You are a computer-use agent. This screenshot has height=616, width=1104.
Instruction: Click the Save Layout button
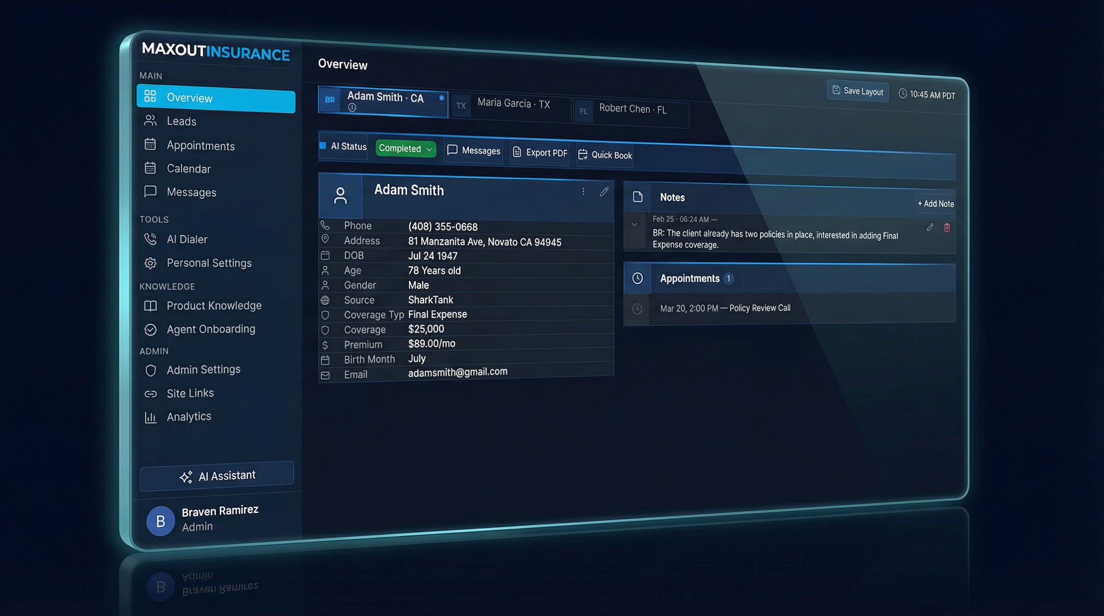[858, 91]
